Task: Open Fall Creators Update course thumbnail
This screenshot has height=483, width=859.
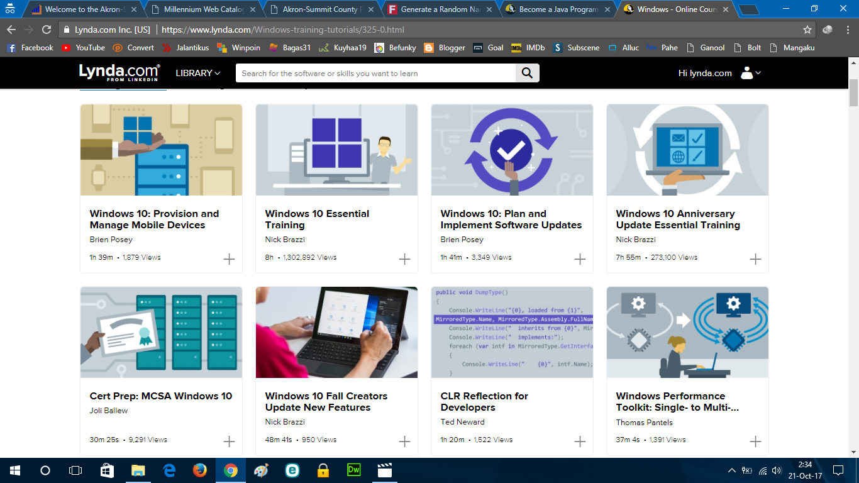Action: coord(336,332)
